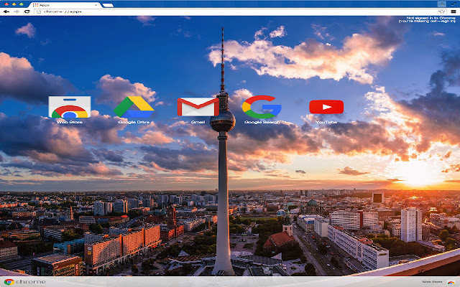
Task: Select the Apps tab
Action: tap(65, 5)
